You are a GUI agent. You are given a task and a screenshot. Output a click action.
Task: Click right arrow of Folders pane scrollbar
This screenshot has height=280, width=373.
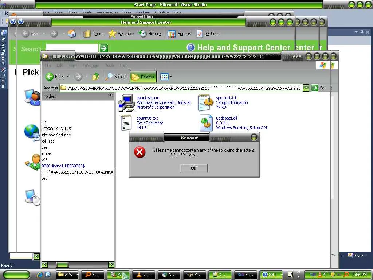click(111, 264)
